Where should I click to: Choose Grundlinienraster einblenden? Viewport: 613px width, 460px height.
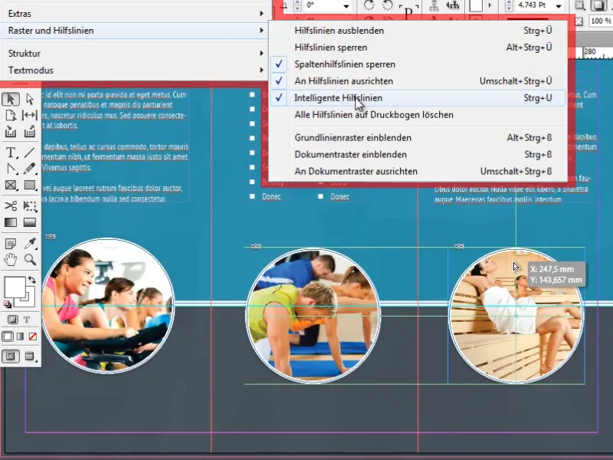click(418, 138)
